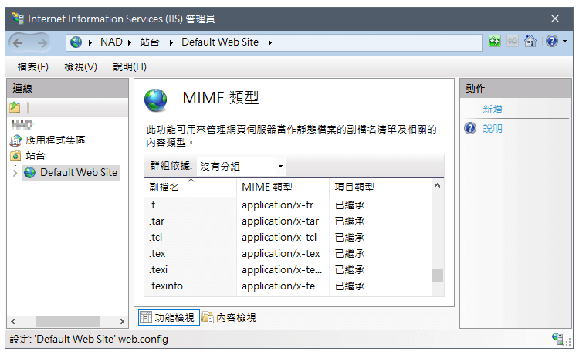Open the 說明(H) menu
Viewport: 579px width, 355px height.
(130, 67)
